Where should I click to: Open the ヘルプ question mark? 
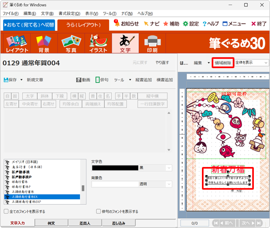click(204, 24)
